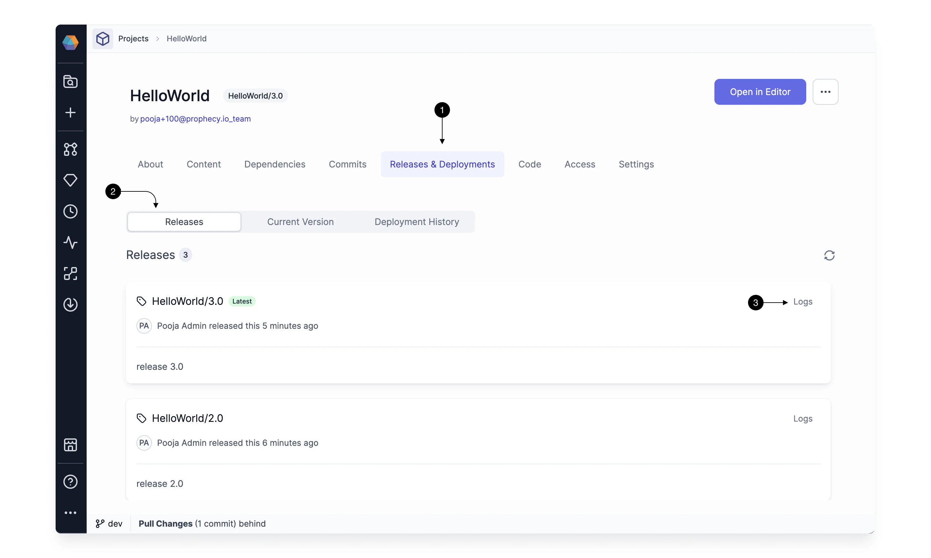The image size is (931, 558).
Task: Open the Pipelines sidebar icon
Action: 70,149
